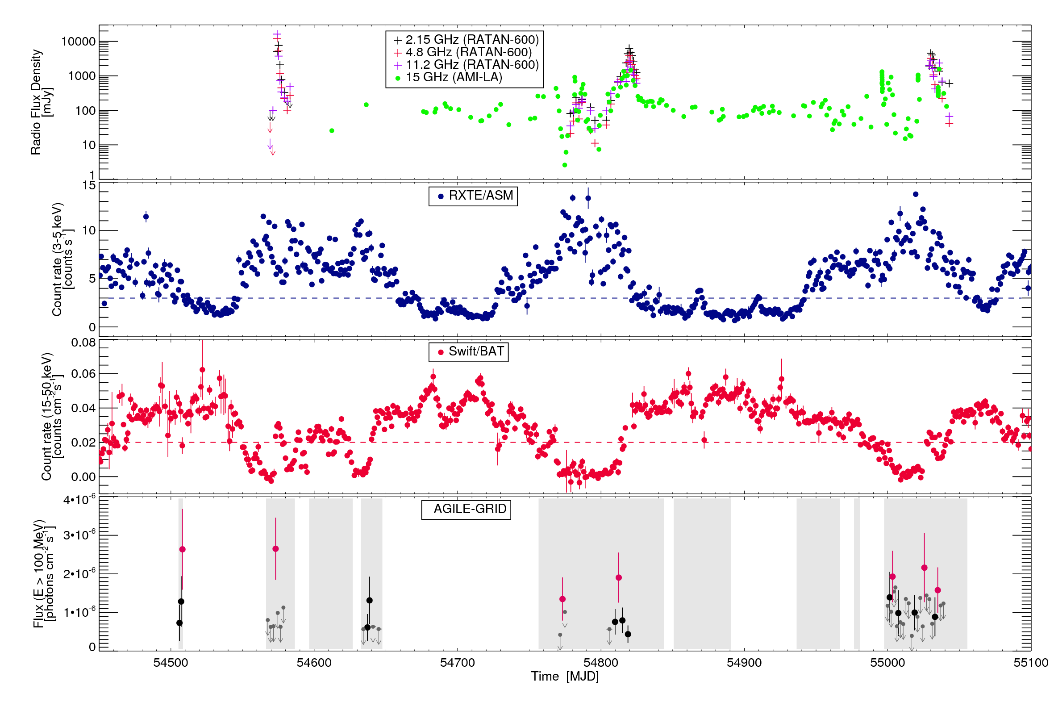Click the 4.8 GHz (RATAN-600) legend text

[x=468, y=52]
